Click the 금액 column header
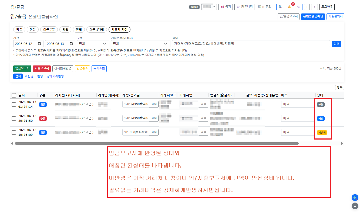The image size is (360, 212). point(249,95)
